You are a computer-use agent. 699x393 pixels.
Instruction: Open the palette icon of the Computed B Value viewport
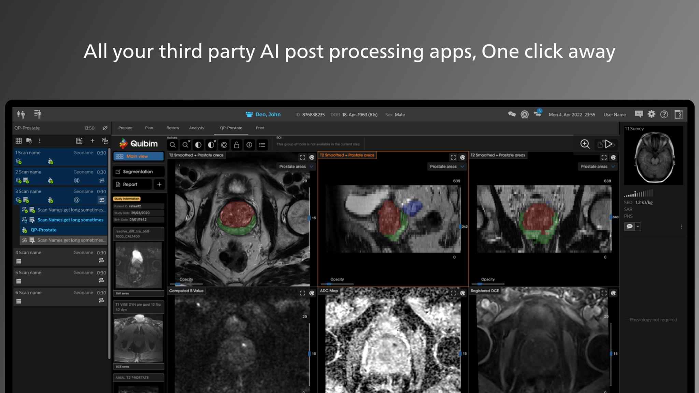[x=312, y=293]
